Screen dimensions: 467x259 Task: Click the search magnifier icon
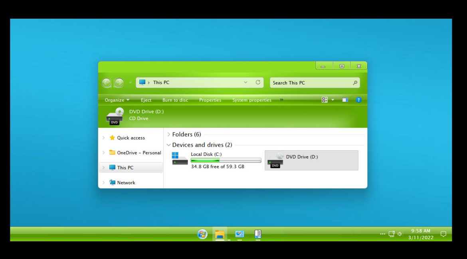pyautogui.click(x=355, y=83)
